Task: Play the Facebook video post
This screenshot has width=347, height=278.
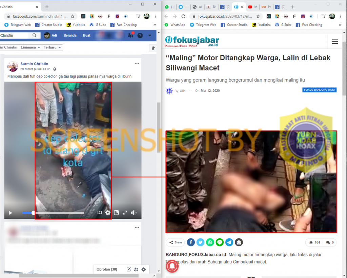Action: tap(10, 213)
